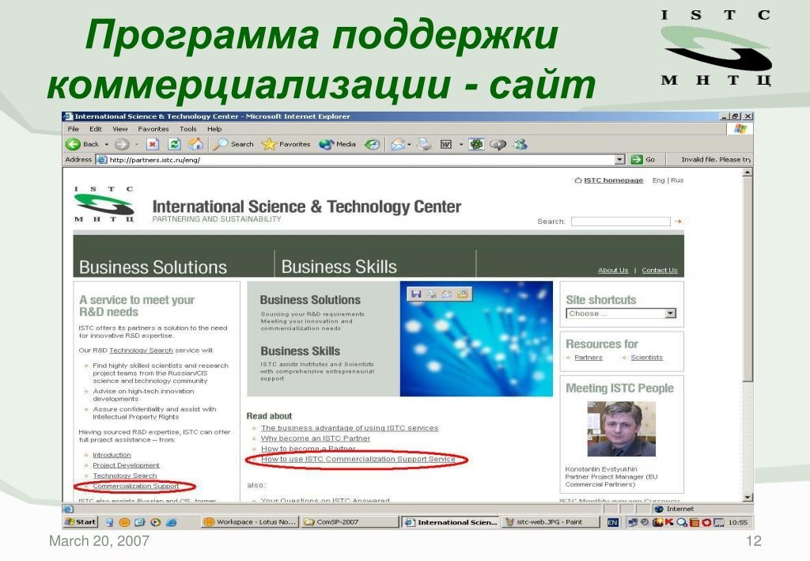Switch to Workspace - Lotus Notes taskbar button

(251, 521)
